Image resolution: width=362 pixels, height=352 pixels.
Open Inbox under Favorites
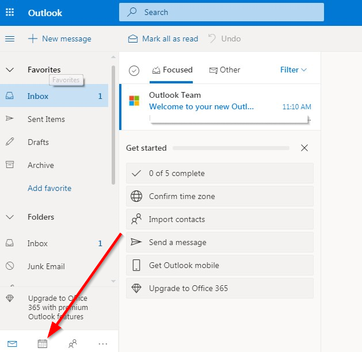[54, 96]
